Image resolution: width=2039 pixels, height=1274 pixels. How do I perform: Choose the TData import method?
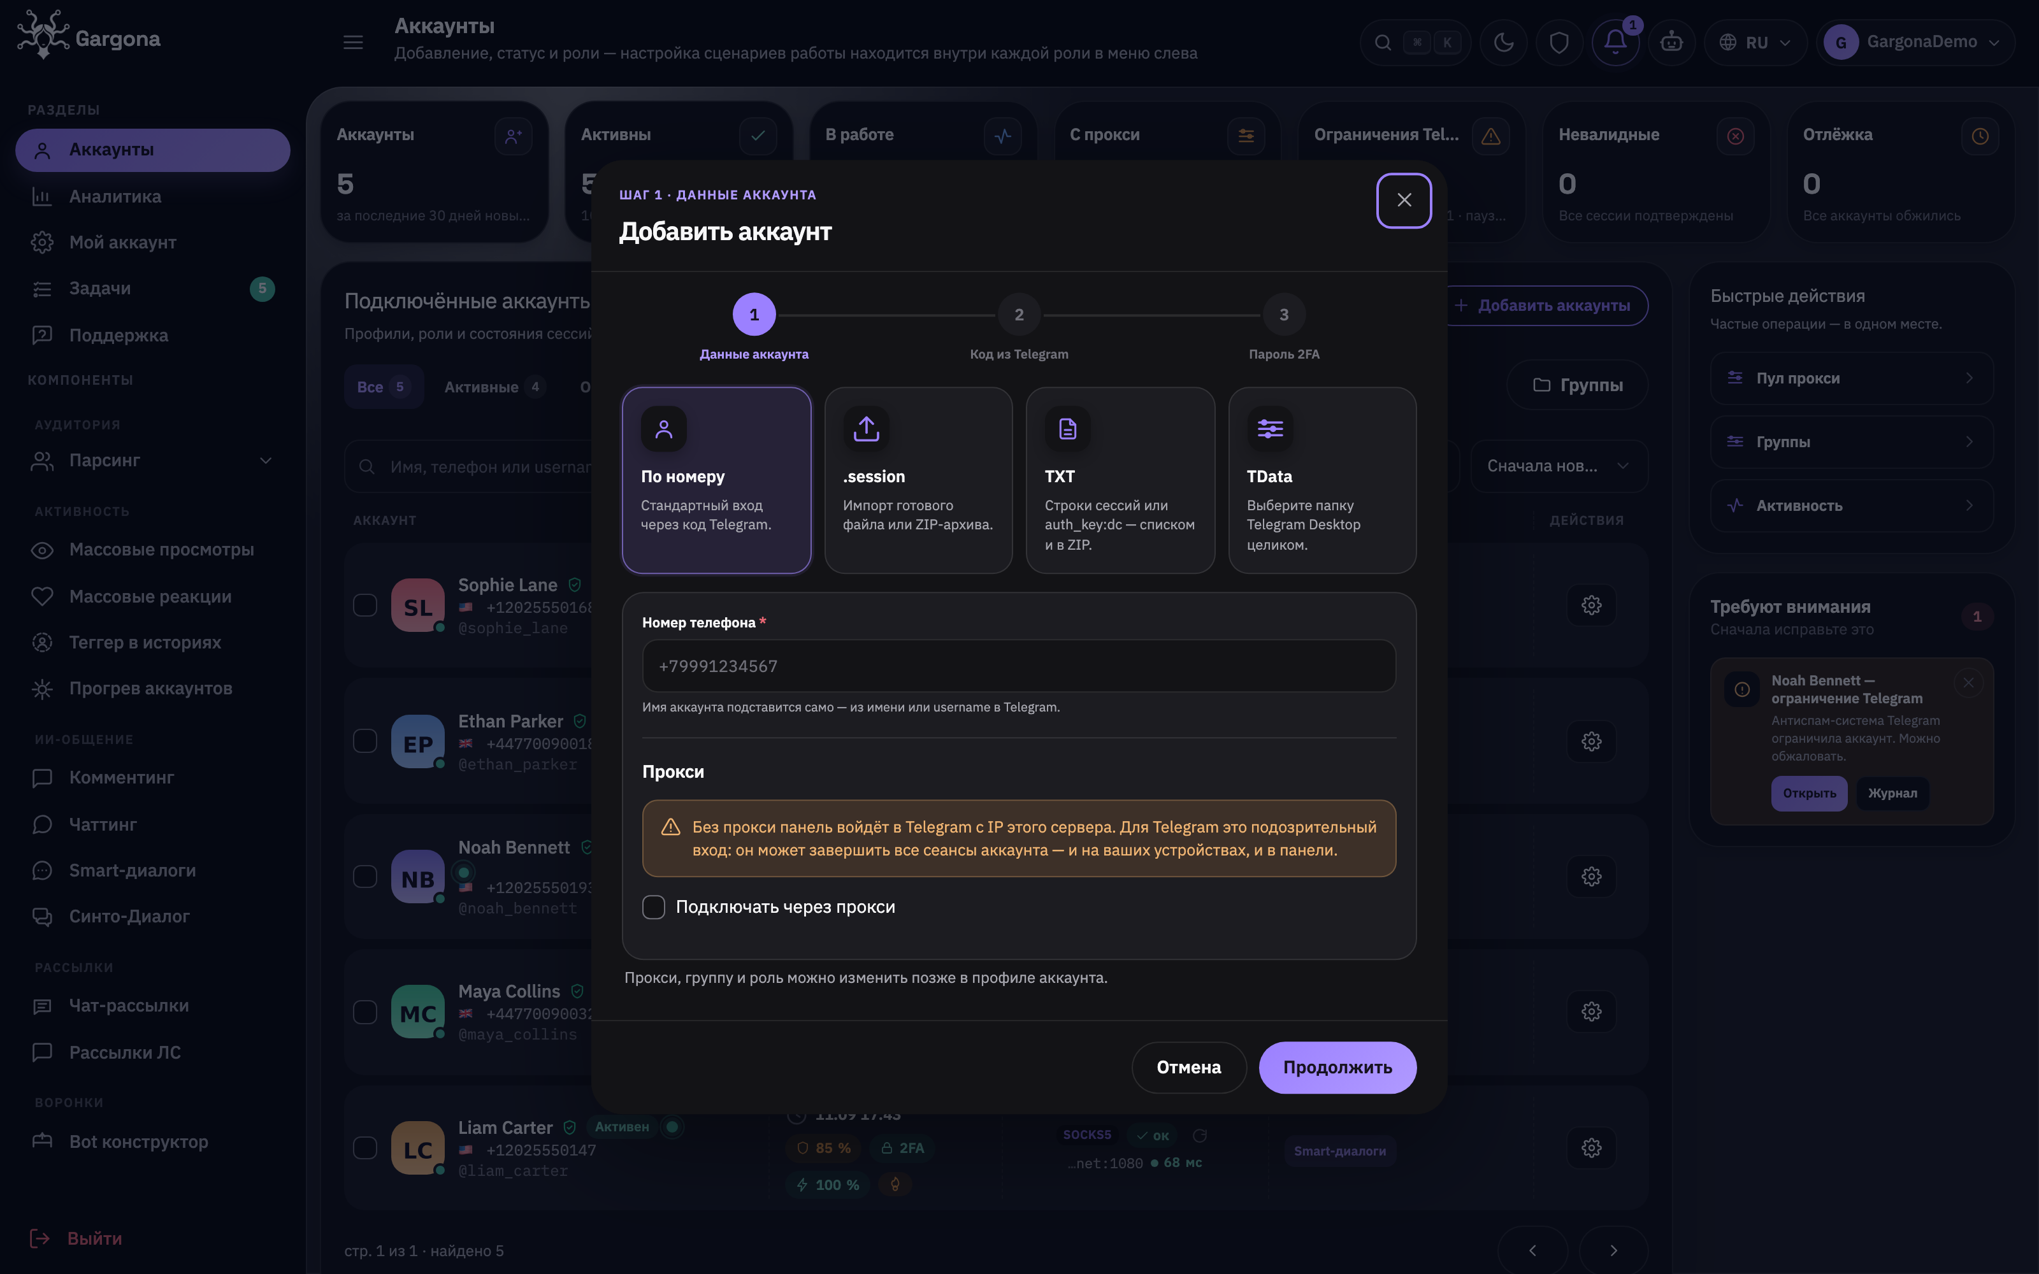tap(1322, 480)
